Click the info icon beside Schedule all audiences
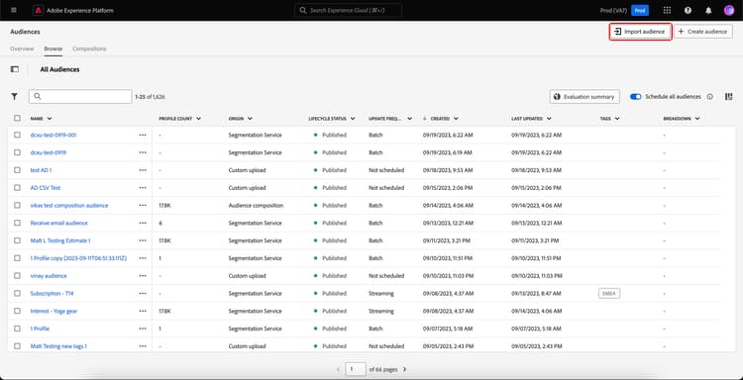Image resolution: width=743 pixels, height=380 pixels. 710,97
